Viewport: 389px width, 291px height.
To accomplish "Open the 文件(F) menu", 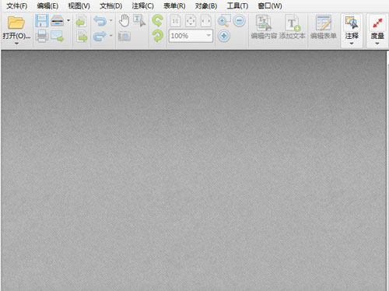I will click(x=17, y=5).
